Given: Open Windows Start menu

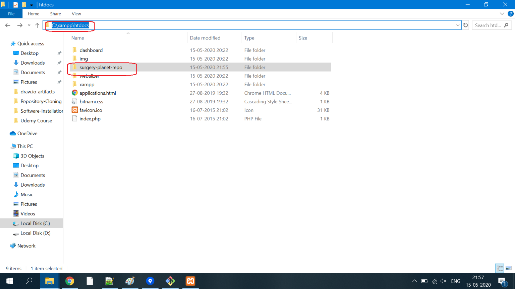Looking at the screenshot, I should click(x=9, y=281).
